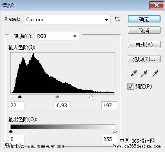The image size is (165, 152).
Task: Open the preset options menu icon
Action: (117, 19)
